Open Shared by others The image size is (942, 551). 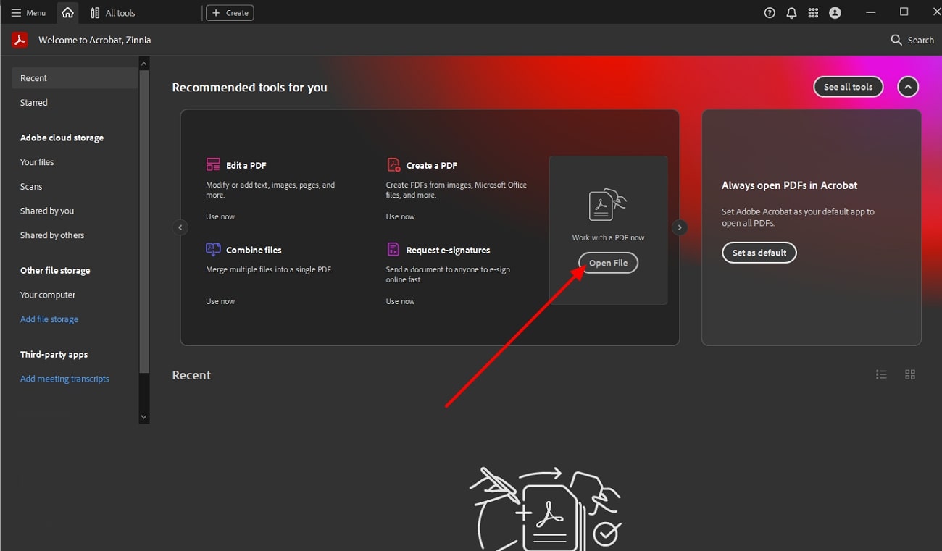pyautogui.click(x=52, y=235)
